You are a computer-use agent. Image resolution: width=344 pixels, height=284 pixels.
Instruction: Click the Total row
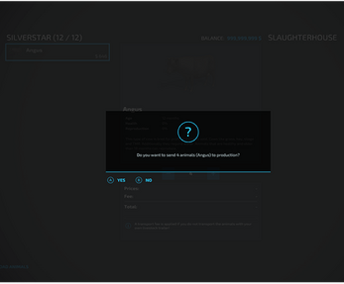point(191,207)
